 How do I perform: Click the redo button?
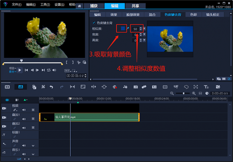[x=62, y=87]
